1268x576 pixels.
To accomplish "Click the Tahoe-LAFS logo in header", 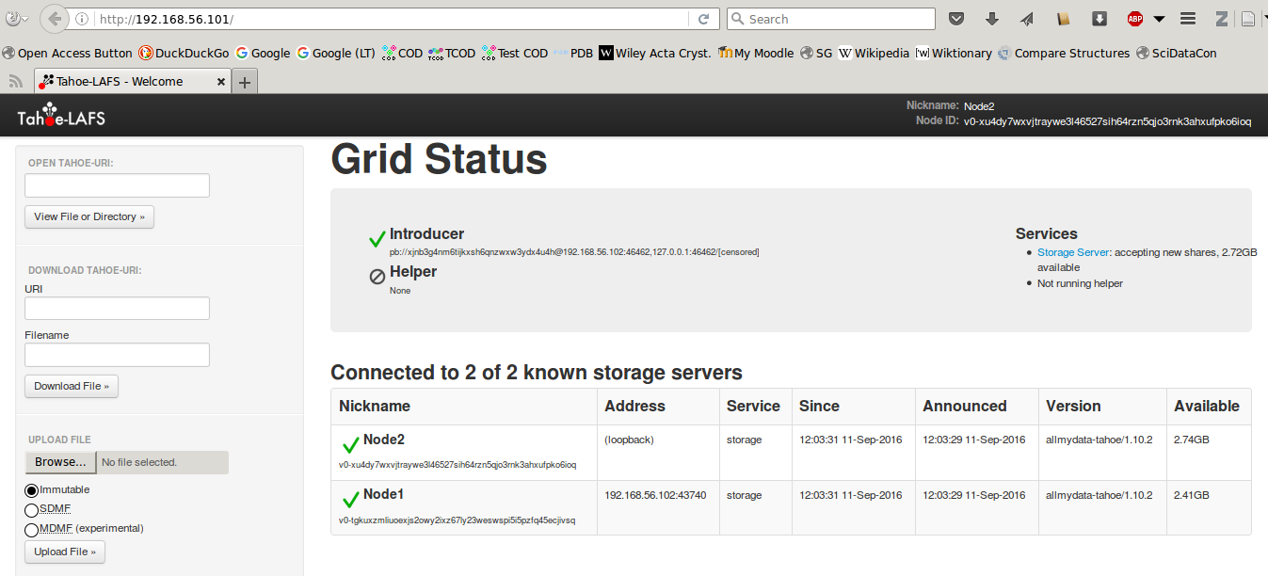I will [61, 118].
